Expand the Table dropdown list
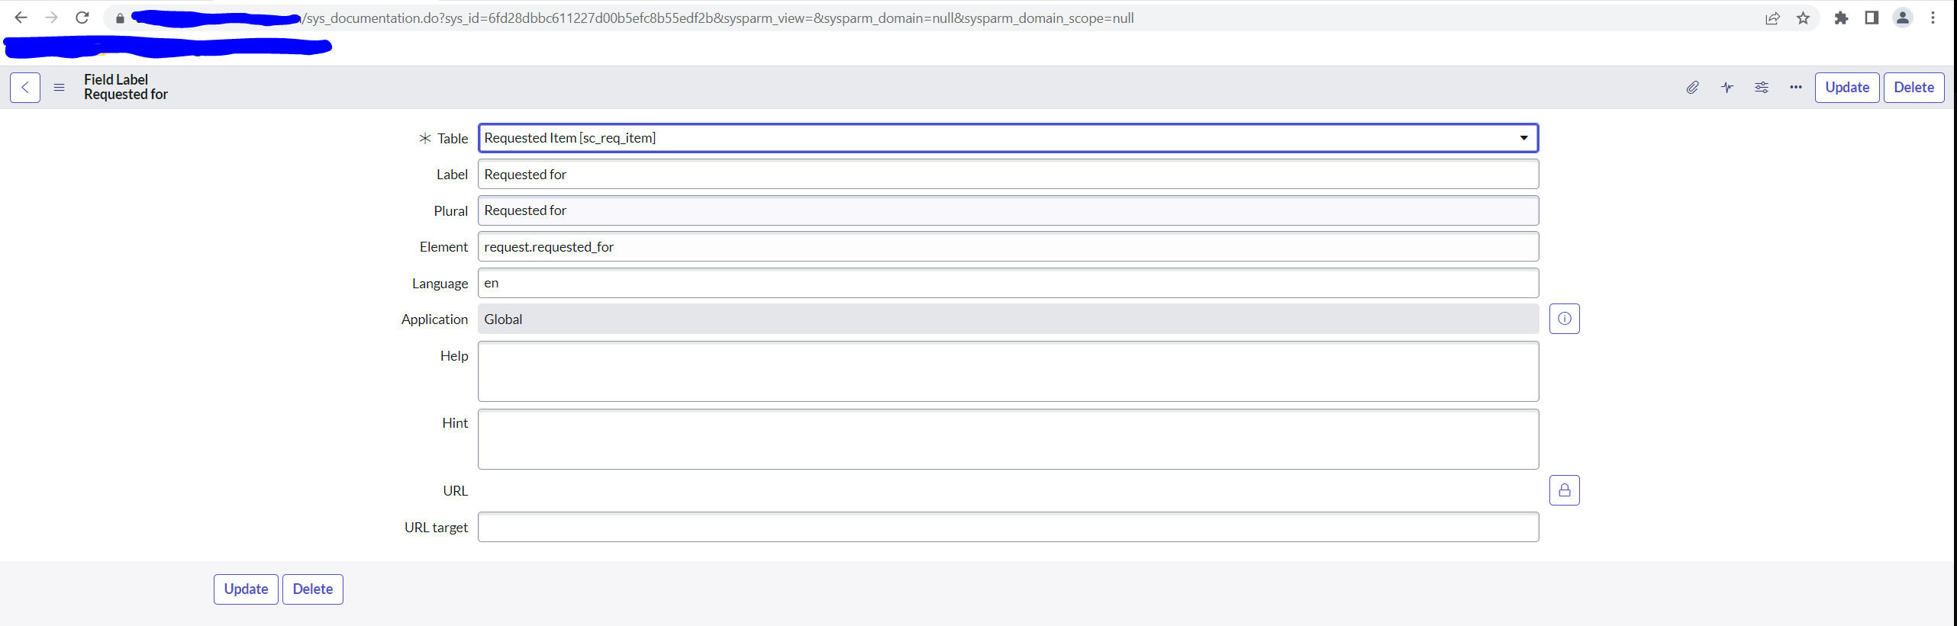This screenshot has width=1957, height=626. (1008, 138)
